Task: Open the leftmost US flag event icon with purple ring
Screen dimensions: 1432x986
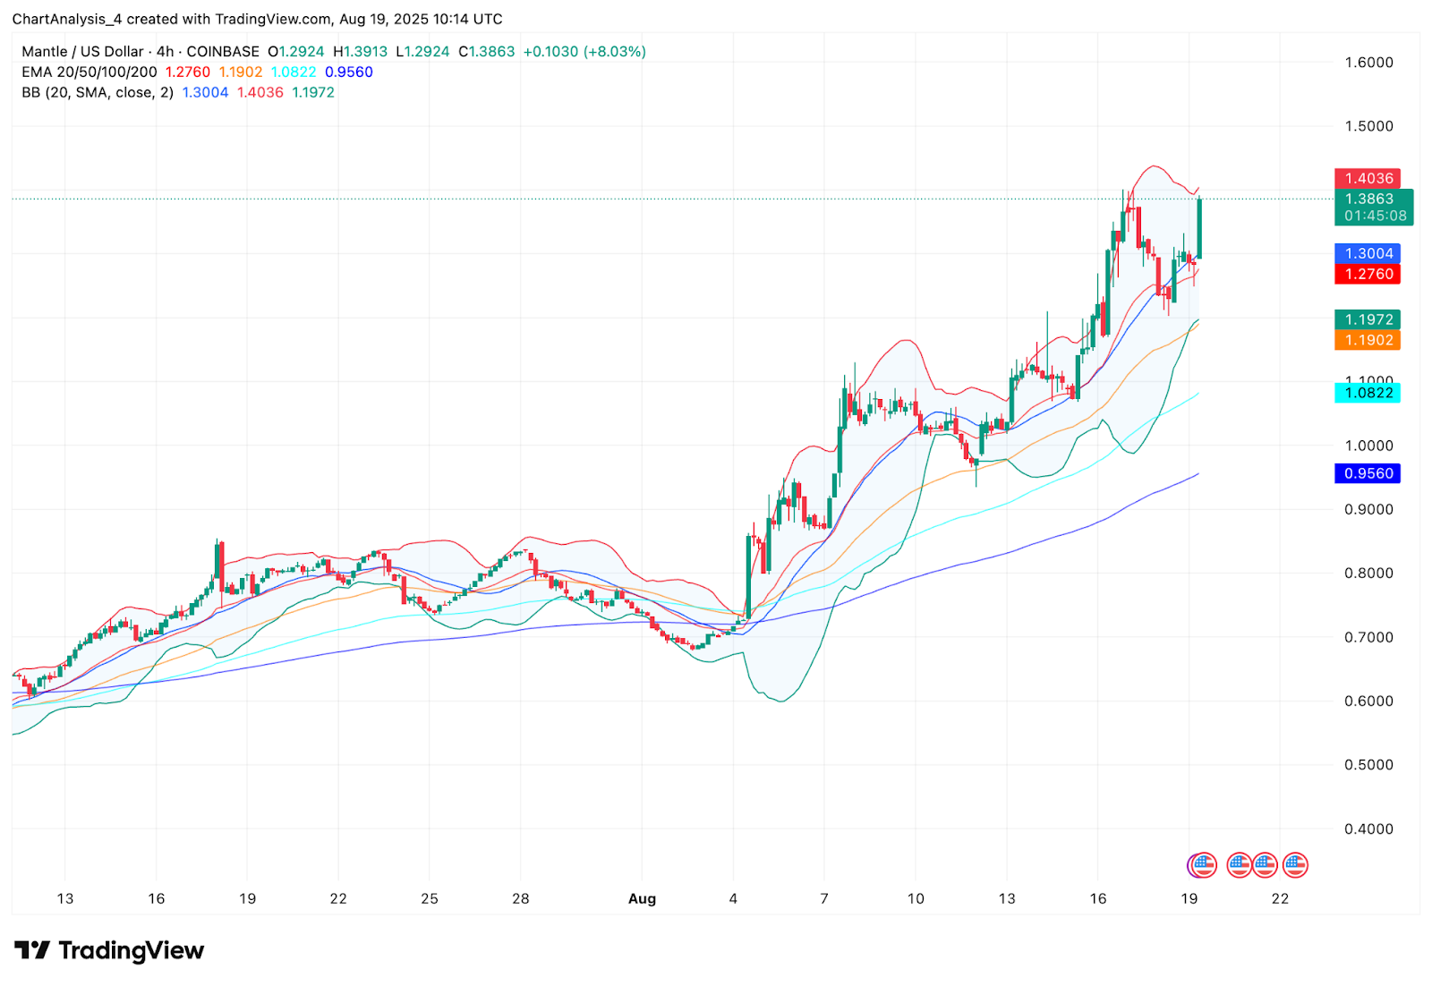Action: point(1203,865)
